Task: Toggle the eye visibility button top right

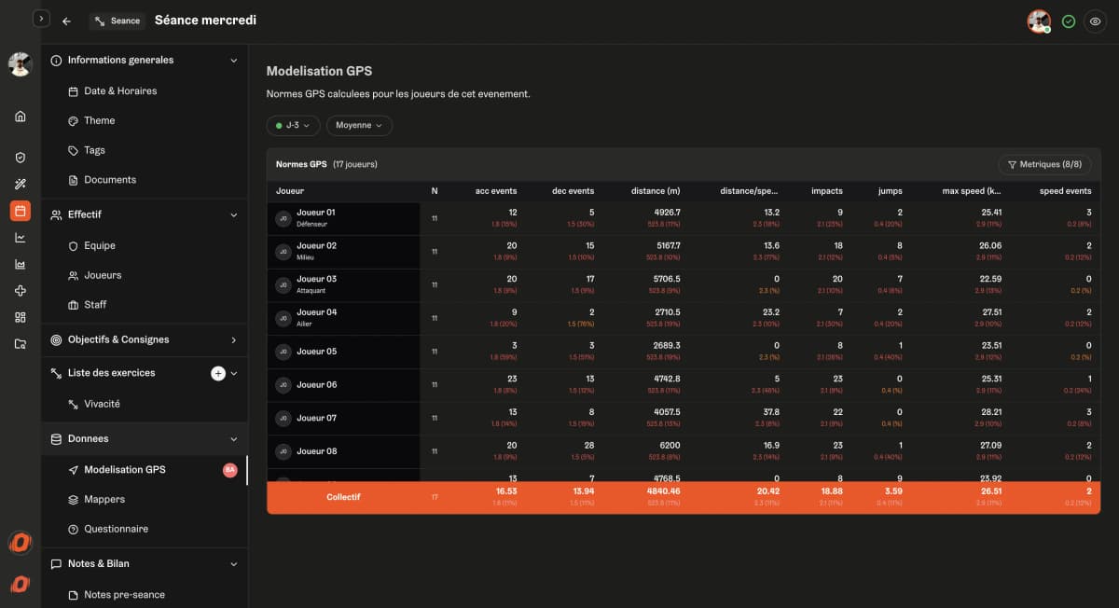Action: click(x=1095, y=21)
